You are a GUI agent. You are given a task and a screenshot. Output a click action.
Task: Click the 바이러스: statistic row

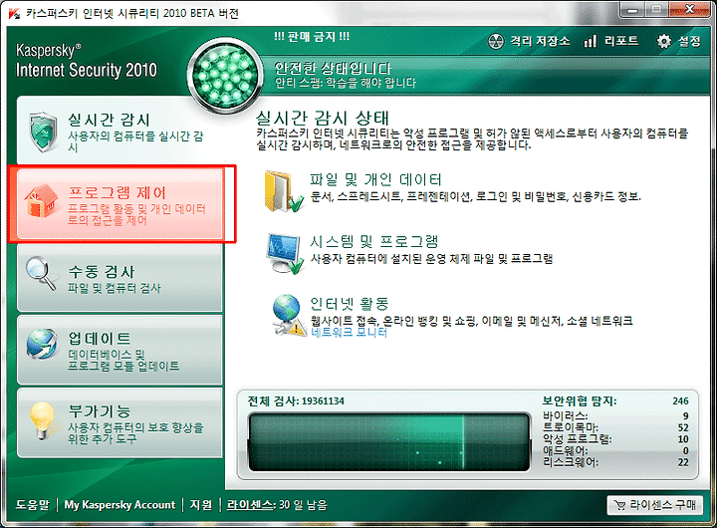(615, 415)
